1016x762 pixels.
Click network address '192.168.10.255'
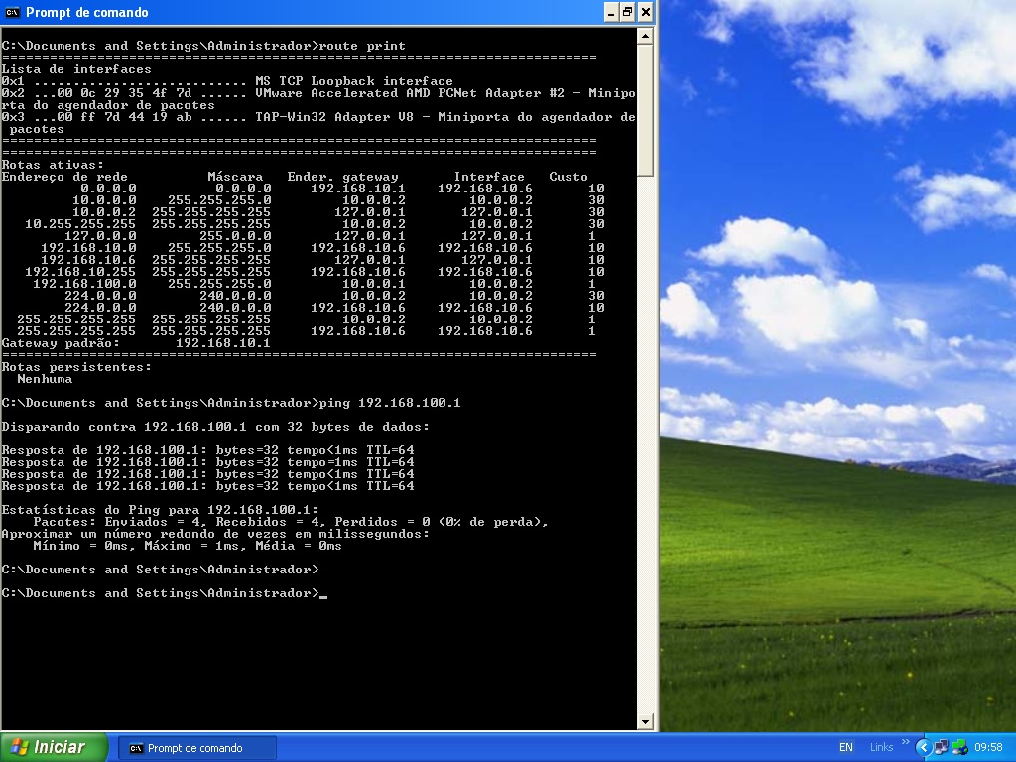coord(80,272)
